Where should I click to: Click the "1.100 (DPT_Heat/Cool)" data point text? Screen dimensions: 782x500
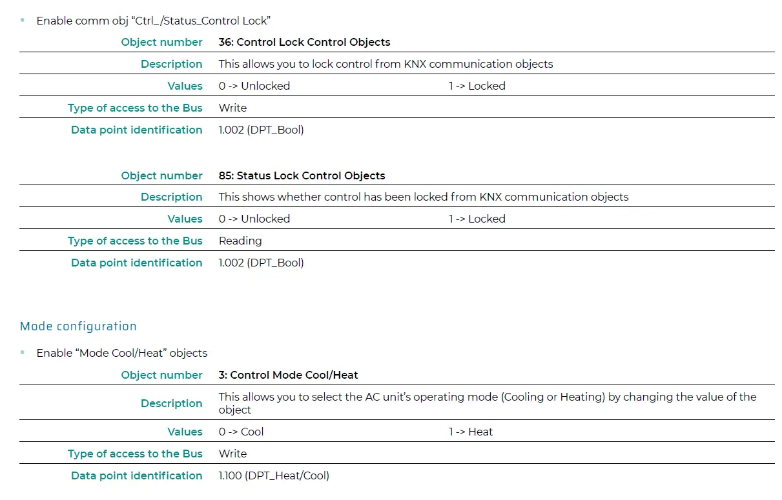pos(274,476)
